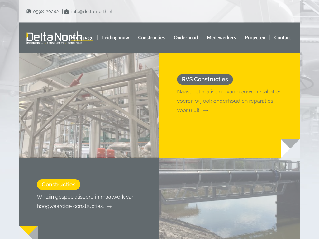Image resolution: width=319 pixels, height=239 pixels.
Task: Navigate to Onderhoud section
Action: point(186,38)
